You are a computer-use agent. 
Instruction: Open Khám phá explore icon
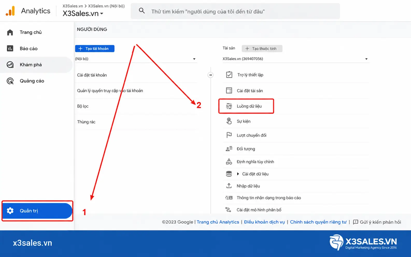click(x=10, y=65)
